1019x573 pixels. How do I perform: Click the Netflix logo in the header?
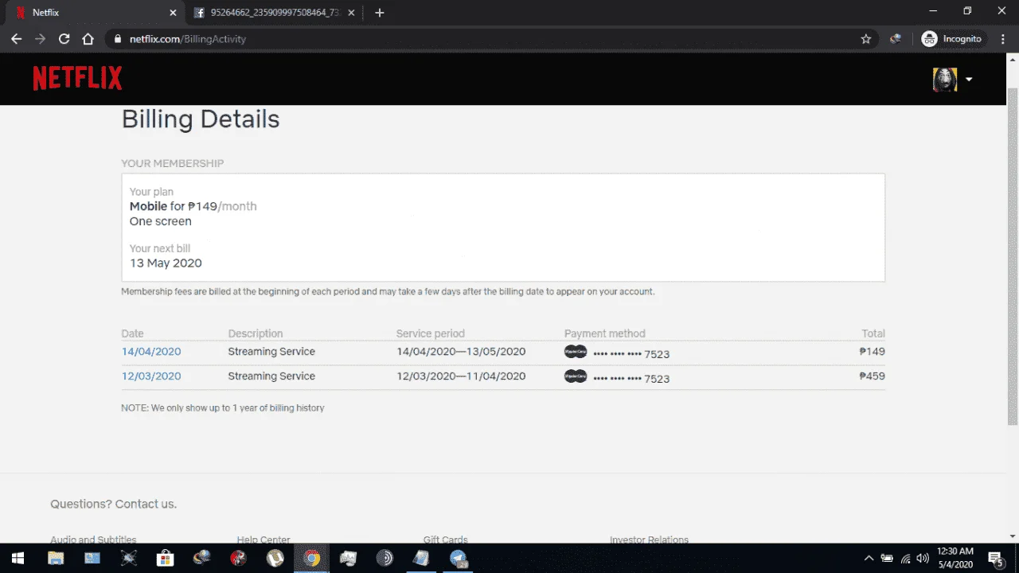click(x=77, y=78)
